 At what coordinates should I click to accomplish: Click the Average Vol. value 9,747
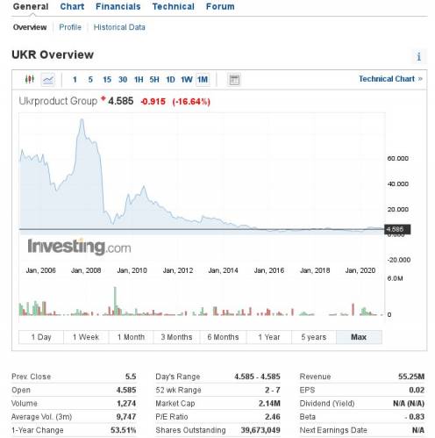(x=126, y=417)
